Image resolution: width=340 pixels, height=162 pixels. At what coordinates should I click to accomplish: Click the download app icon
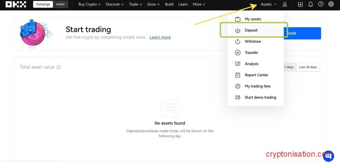pos(300,4)
